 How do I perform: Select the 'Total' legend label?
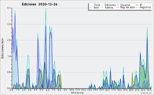click(97, 5)
